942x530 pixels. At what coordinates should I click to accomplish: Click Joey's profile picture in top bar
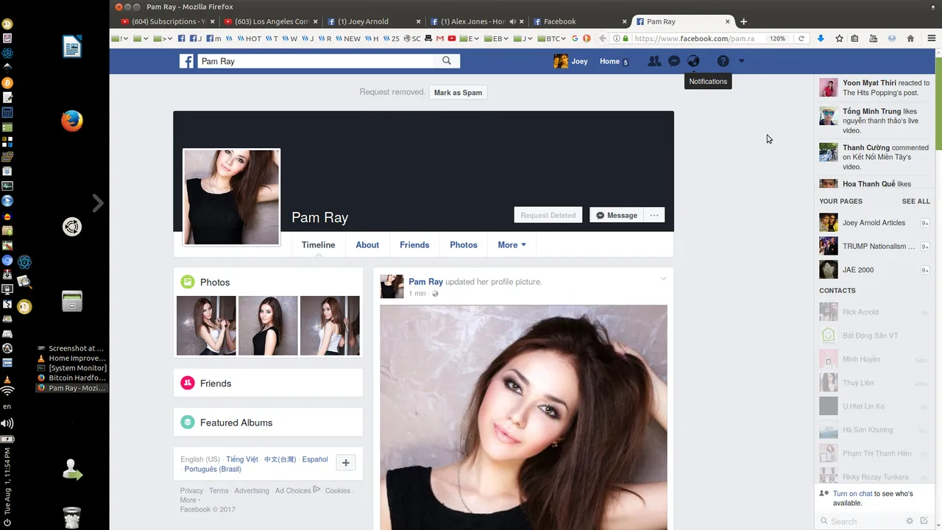click(561, 61)
